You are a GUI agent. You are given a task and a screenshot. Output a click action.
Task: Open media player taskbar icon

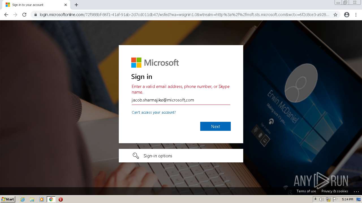(x=42, y=199)
